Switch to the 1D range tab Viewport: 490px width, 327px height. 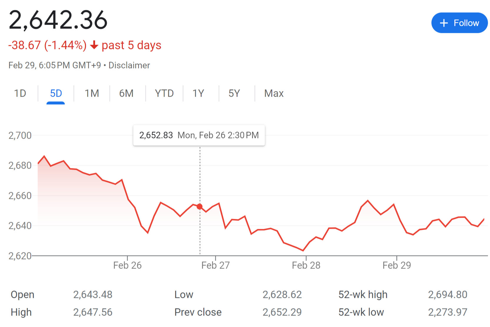pyautogui.click(x=20, y=93)
